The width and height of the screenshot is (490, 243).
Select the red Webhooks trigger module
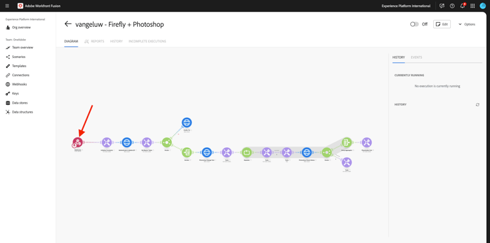(x=78, y=143)
